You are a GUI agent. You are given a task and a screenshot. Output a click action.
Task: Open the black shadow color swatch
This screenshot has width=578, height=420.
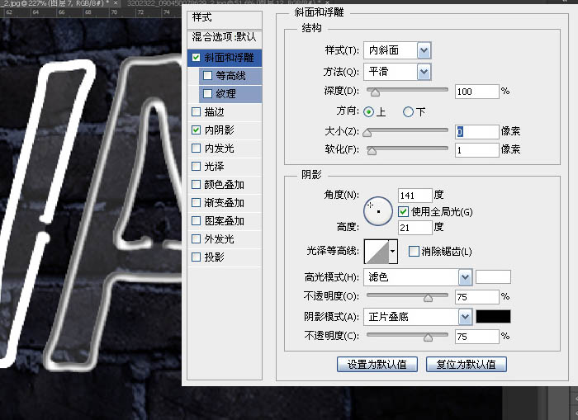click(493, 317)
